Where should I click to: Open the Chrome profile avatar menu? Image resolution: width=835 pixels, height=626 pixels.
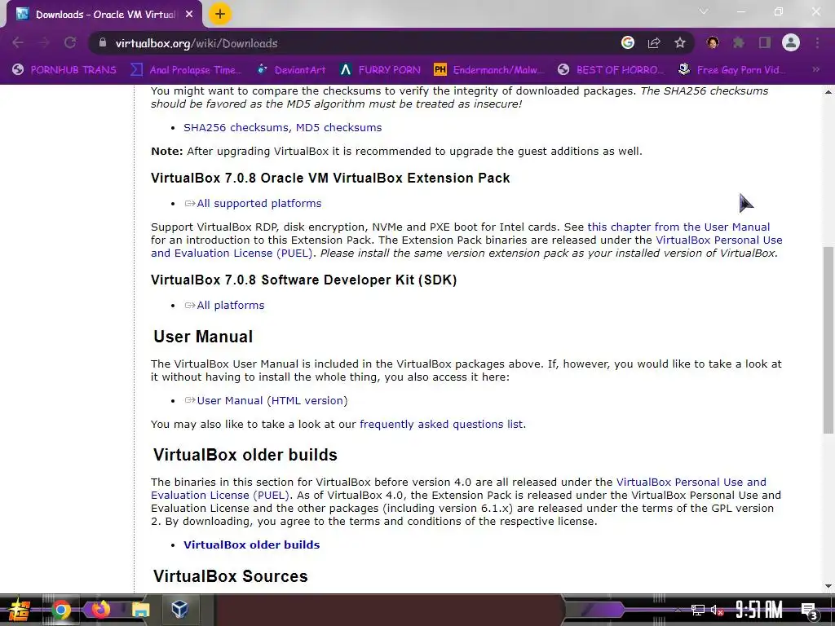point(791,42)
